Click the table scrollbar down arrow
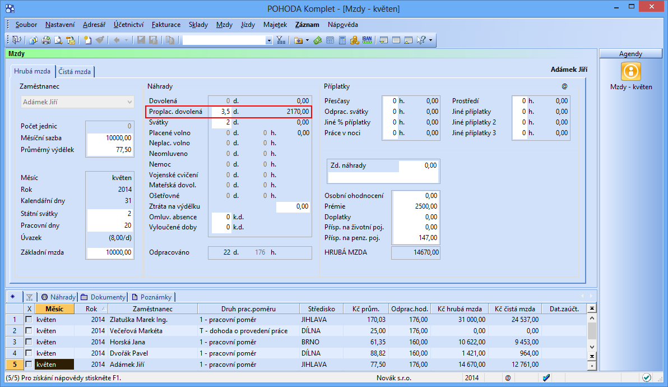 coord(592,347)
